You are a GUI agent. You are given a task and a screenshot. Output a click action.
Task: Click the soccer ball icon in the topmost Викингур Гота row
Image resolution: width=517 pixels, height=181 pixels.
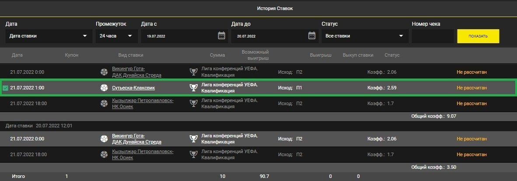coord(104,72)
